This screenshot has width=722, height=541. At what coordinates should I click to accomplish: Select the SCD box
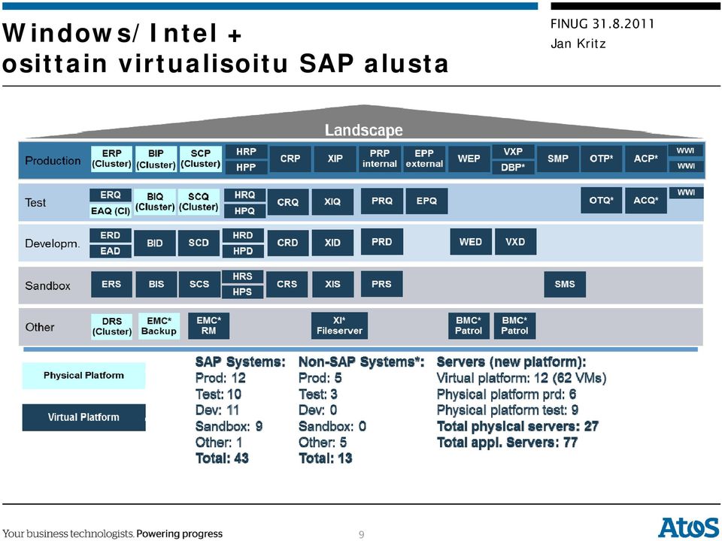199,243
